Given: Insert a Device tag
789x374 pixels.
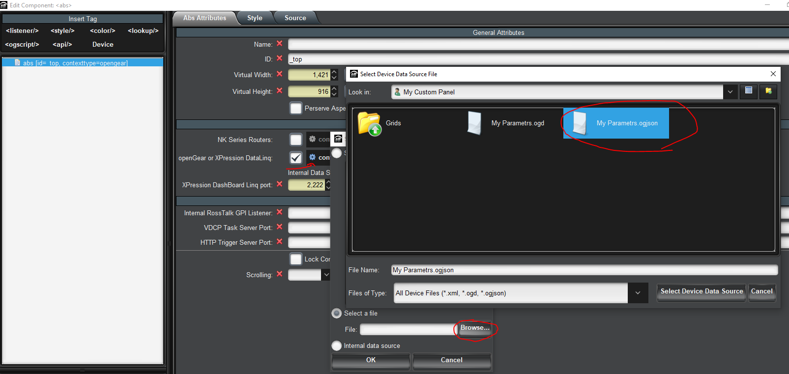Looking at the screenshot, I should tap(103, 44).
